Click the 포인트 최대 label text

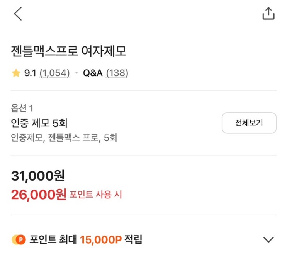coord(53,240)
